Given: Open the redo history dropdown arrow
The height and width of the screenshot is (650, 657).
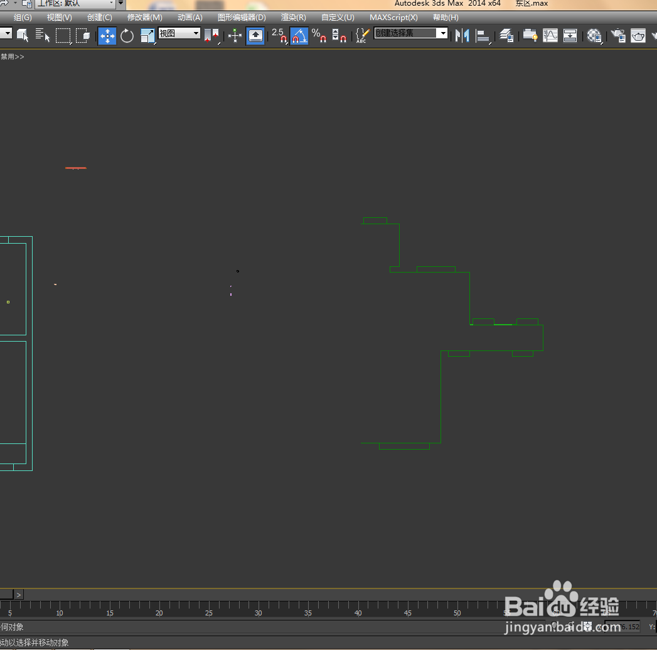Looking at the screenshot, I should (x=16, y=3).
